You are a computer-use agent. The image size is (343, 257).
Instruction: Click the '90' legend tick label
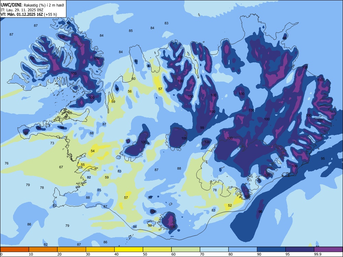(259, 254)
